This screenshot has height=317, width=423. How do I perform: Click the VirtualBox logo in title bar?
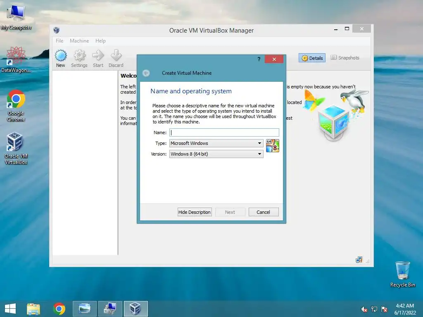[x=56, y=30]
